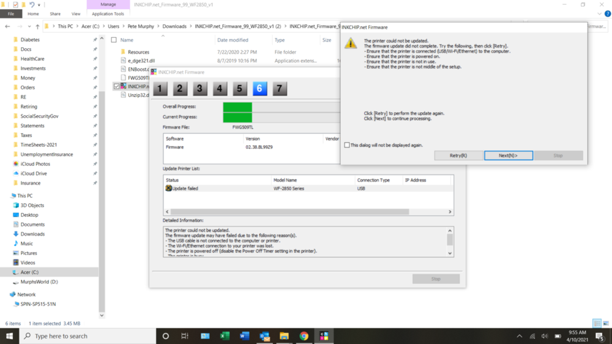Open the recent locations dropdown arrow
Image resolution: width=612 pixels, height=344 pixels.
(28, 27)
